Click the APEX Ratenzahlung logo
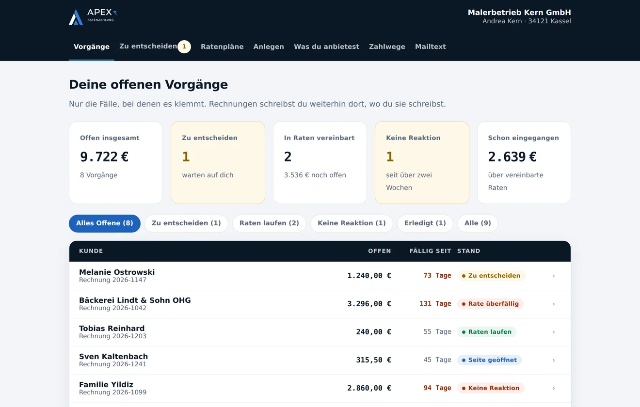The height and width of the screenshot is (407, 640). [x=93, y=16]
